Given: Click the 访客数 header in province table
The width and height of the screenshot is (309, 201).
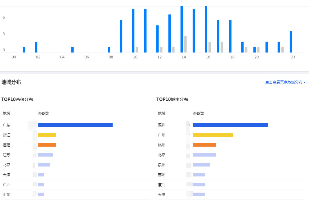Looking at the screenshot, I should click(x=43, y=113).
